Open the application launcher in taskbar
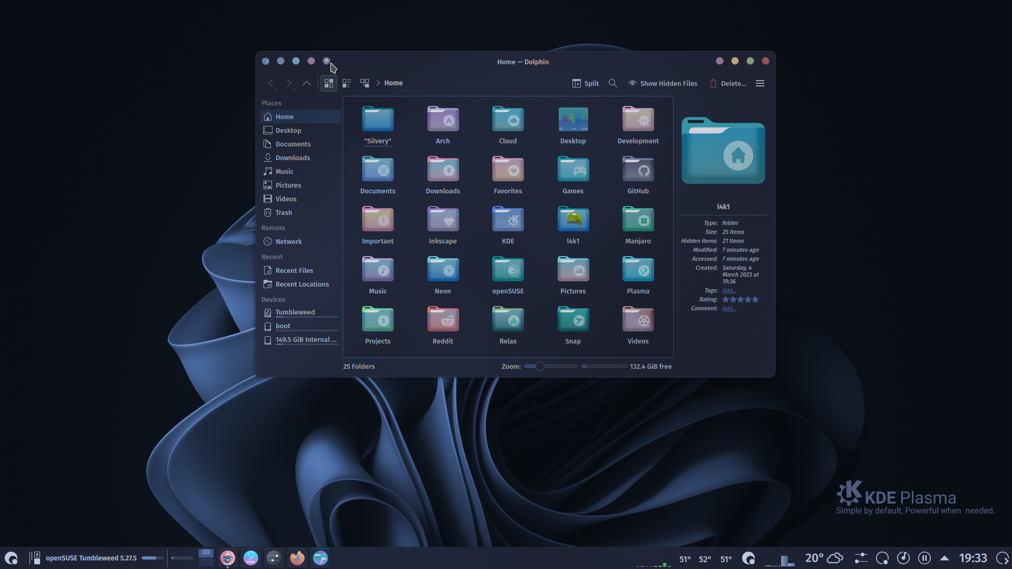1012x569 pixels. (x=11, y=558)
